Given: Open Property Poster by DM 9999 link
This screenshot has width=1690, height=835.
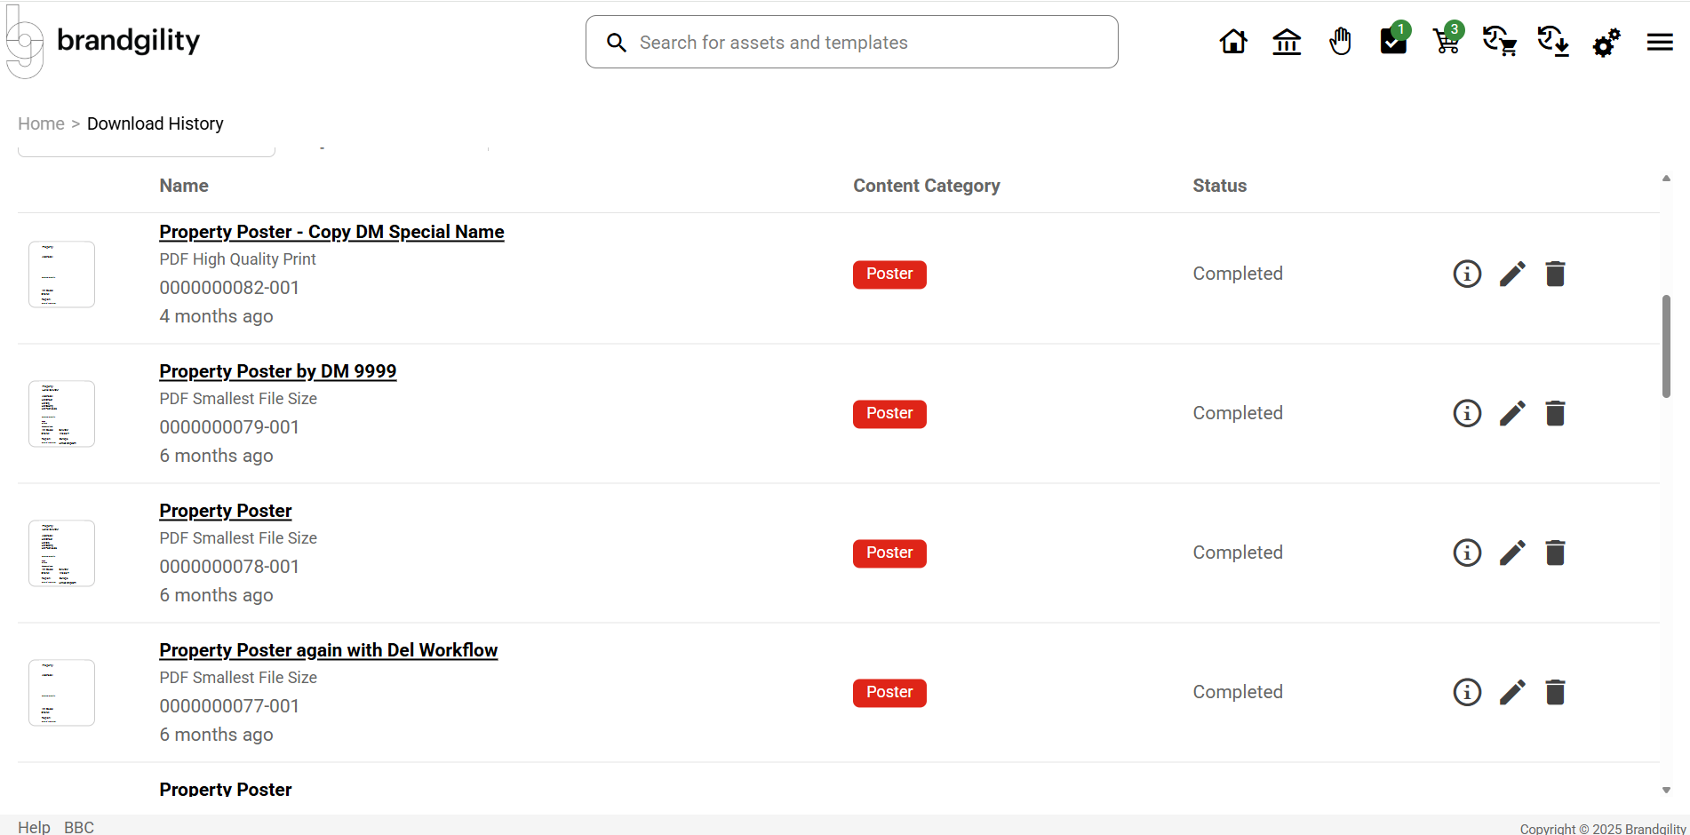Looking at the screenshot, I should (277, 371).
